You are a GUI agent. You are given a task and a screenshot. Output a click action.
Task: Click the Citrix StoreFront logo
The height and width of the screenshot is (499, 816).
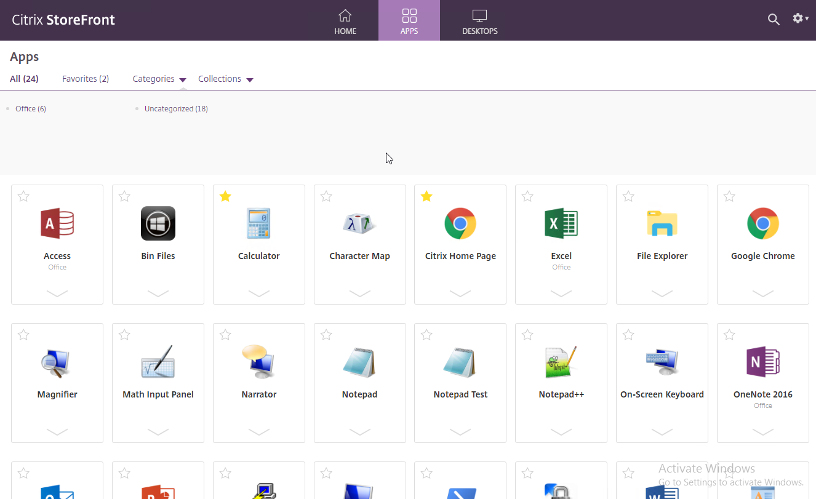click(63, 20)
